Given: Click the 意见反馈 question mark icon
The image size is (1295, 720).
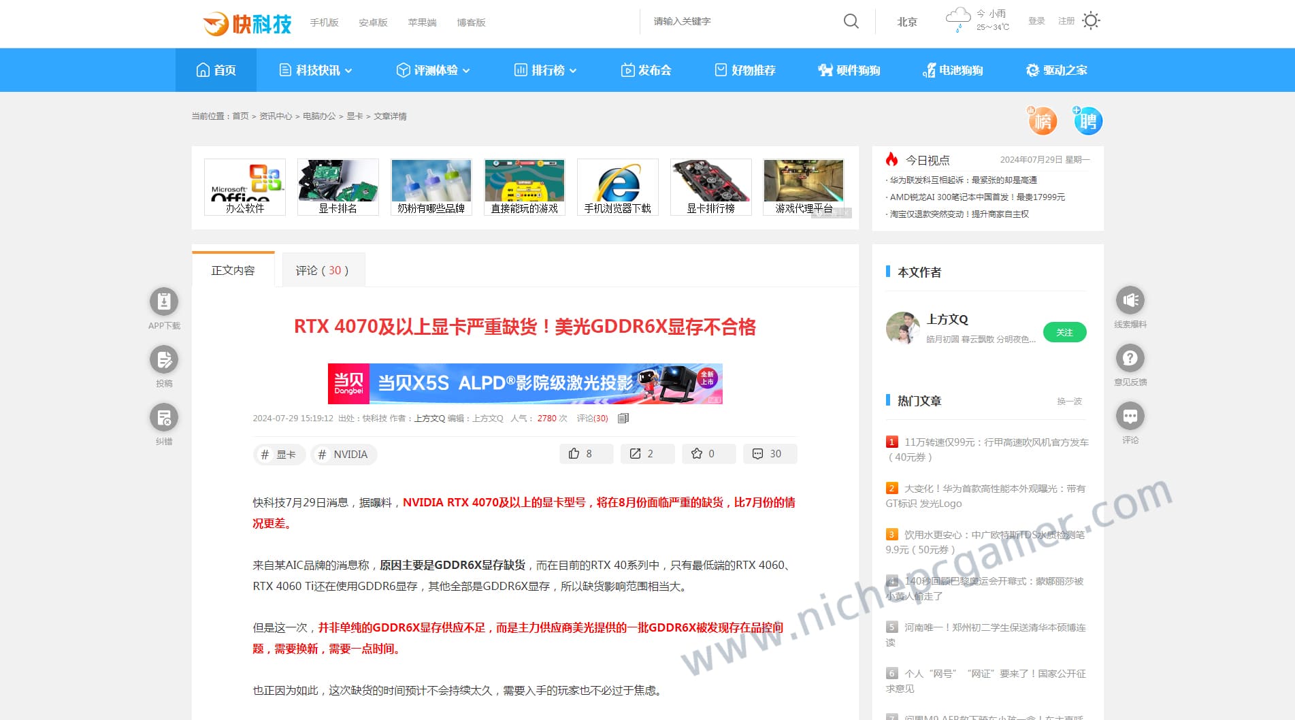Looking at the screenshot, I should (1130, 358).
